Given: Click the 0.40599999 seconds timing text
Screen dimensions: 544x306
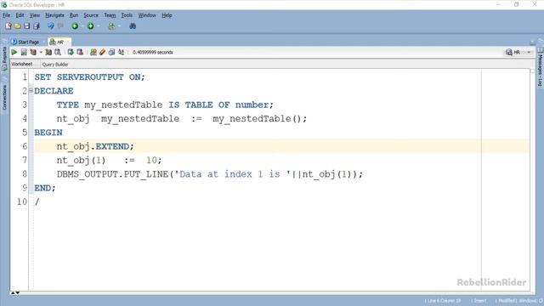Looking at the screenshot, I should click(153, 53).
